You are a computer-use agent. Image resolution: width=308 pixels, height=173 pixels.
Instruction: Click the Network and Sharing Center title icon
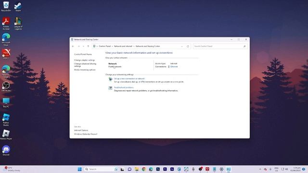click(72, 39)
